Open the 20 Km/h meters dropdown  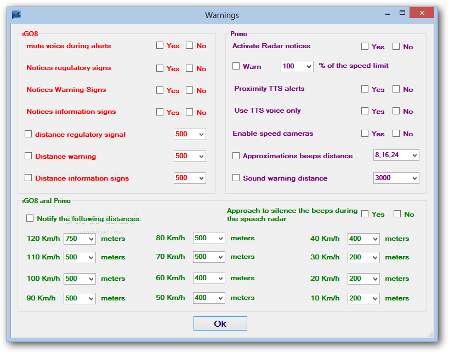[363, 279]
